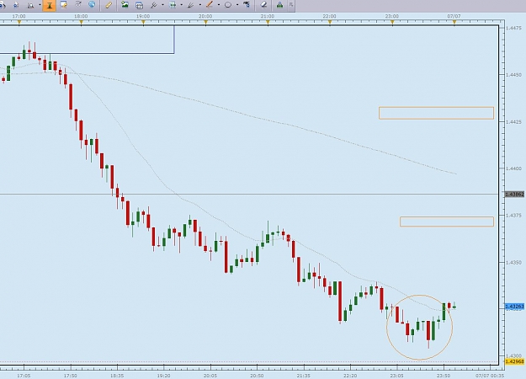This screenshot has height=379, width=526.
Task: Select the lower orange rectangle near 1.4375
Action: (x=447, y=222)
